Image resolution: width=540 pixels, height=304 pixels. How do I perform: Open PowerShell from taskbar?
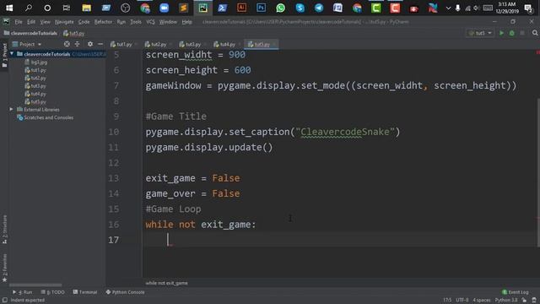click(222, 8)
